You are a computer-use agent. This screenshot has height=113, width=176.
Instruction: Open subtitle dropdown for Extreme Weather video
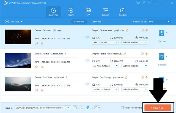(134, 42)
